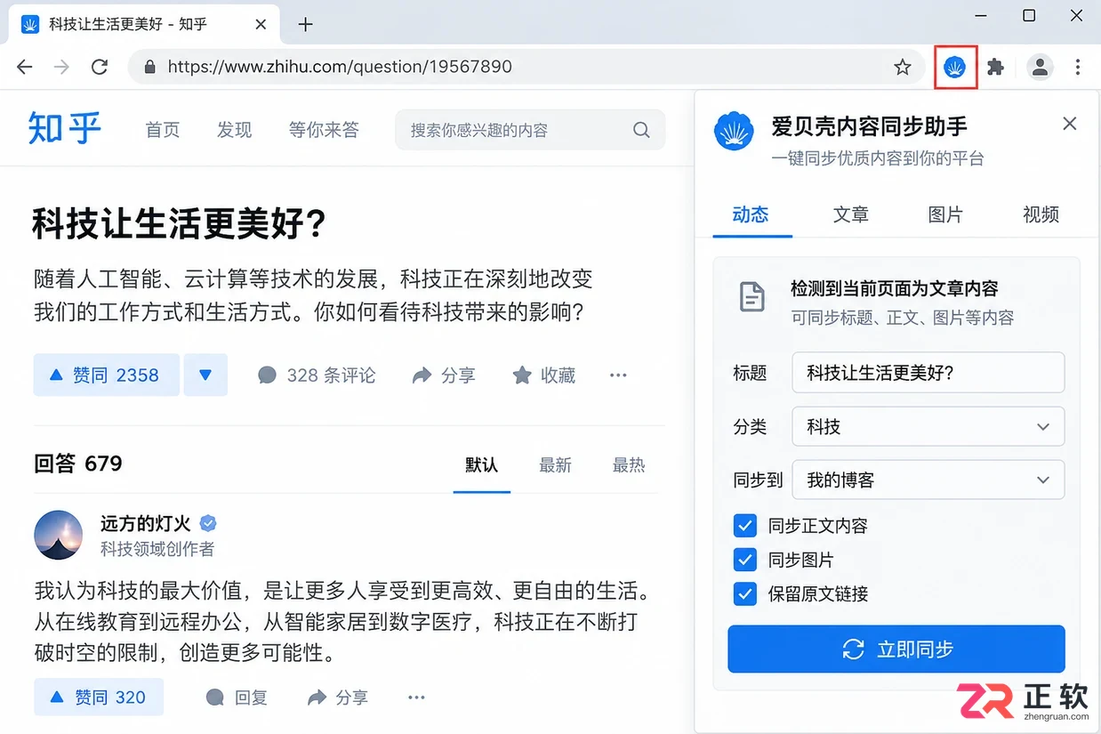Open 首页 in Zhihu navigation

coord(163,130)
